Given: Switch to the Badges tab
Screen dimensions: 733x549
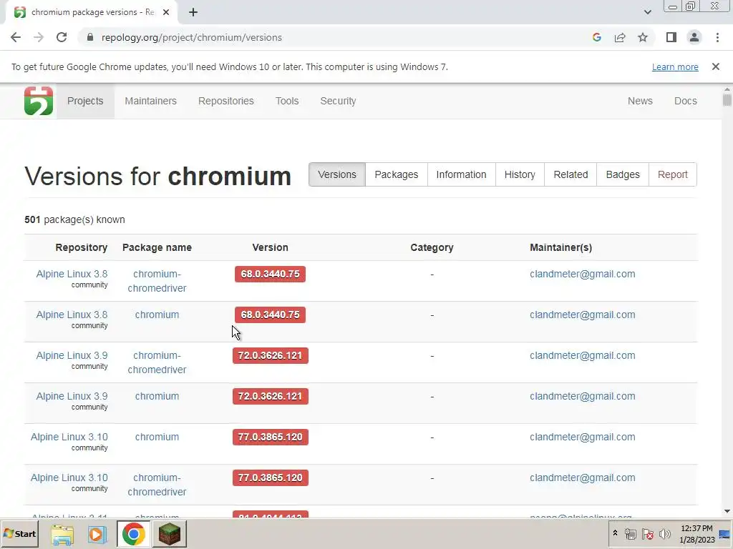Looking at the screenshot, I should (x=623, y=174).
